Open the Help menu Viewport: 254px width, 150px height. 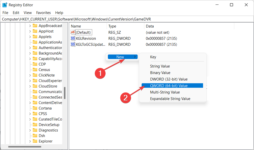tap(59, 13)
